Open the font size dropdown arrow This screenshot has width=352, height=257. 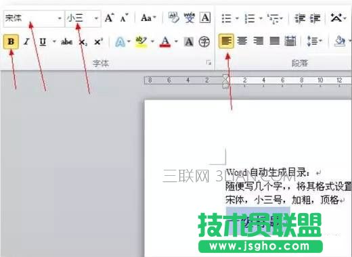coord(96,18)
